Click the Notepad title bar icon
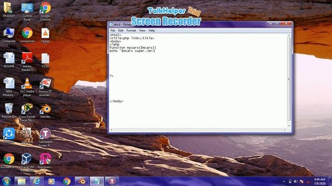Screen dimensions: 332x186 111,24
